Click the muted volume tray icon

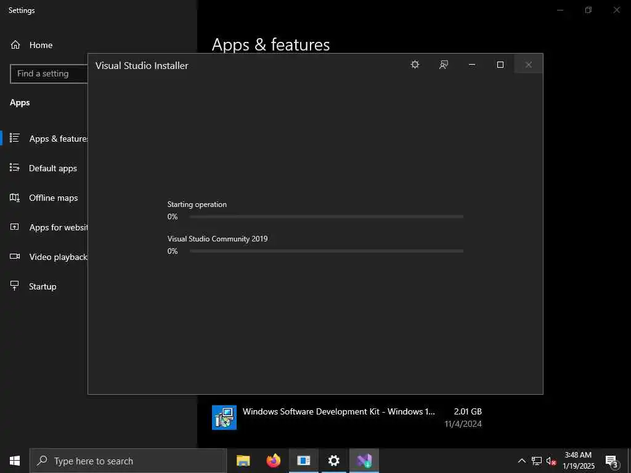coord(552,461)
